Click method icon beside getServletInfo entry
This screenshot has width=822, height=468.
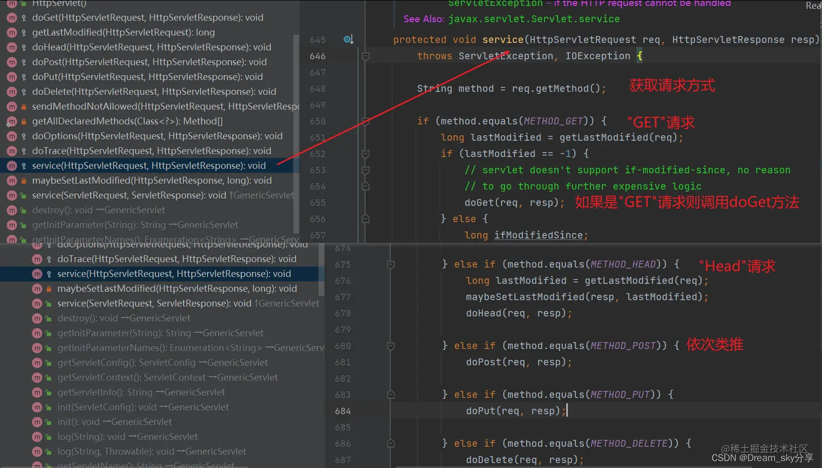[37, 392]
